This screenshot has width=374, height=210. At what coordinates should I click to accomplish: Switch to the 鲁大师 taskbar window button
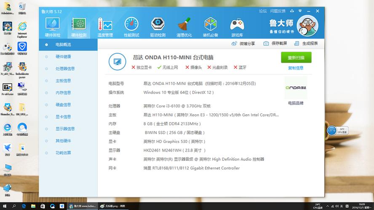pos(82,206)
